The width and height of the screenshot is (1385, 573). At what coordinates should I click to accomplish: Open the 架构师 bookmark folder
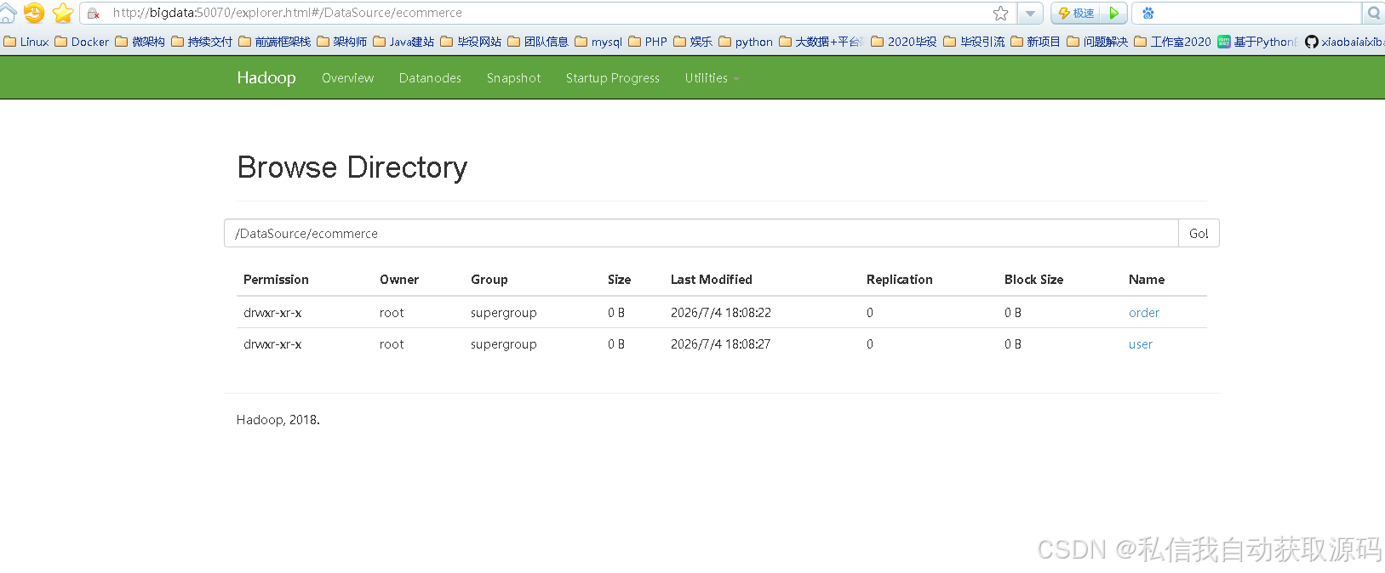click(x=342, y=42)
